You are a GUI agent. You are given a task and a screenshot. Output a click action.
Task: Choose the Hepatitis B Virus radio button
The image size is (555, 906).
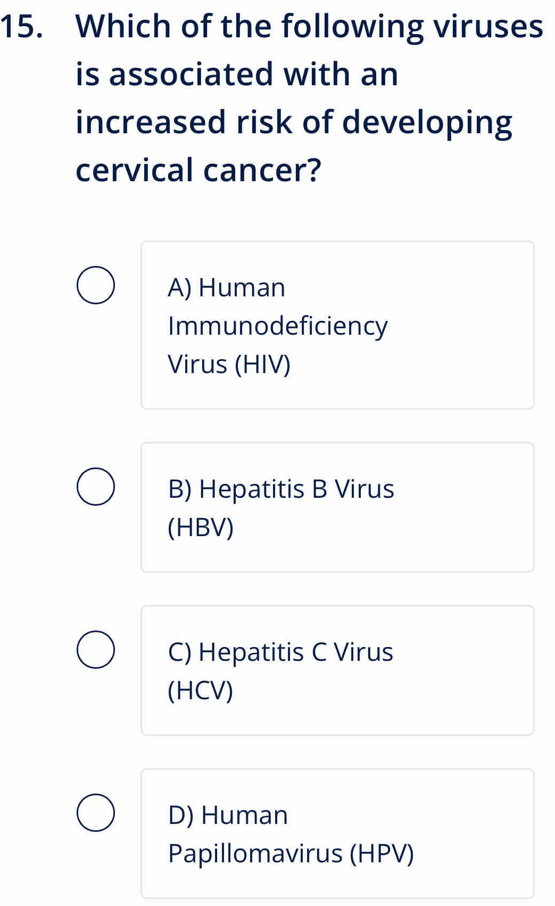[96, 487]
